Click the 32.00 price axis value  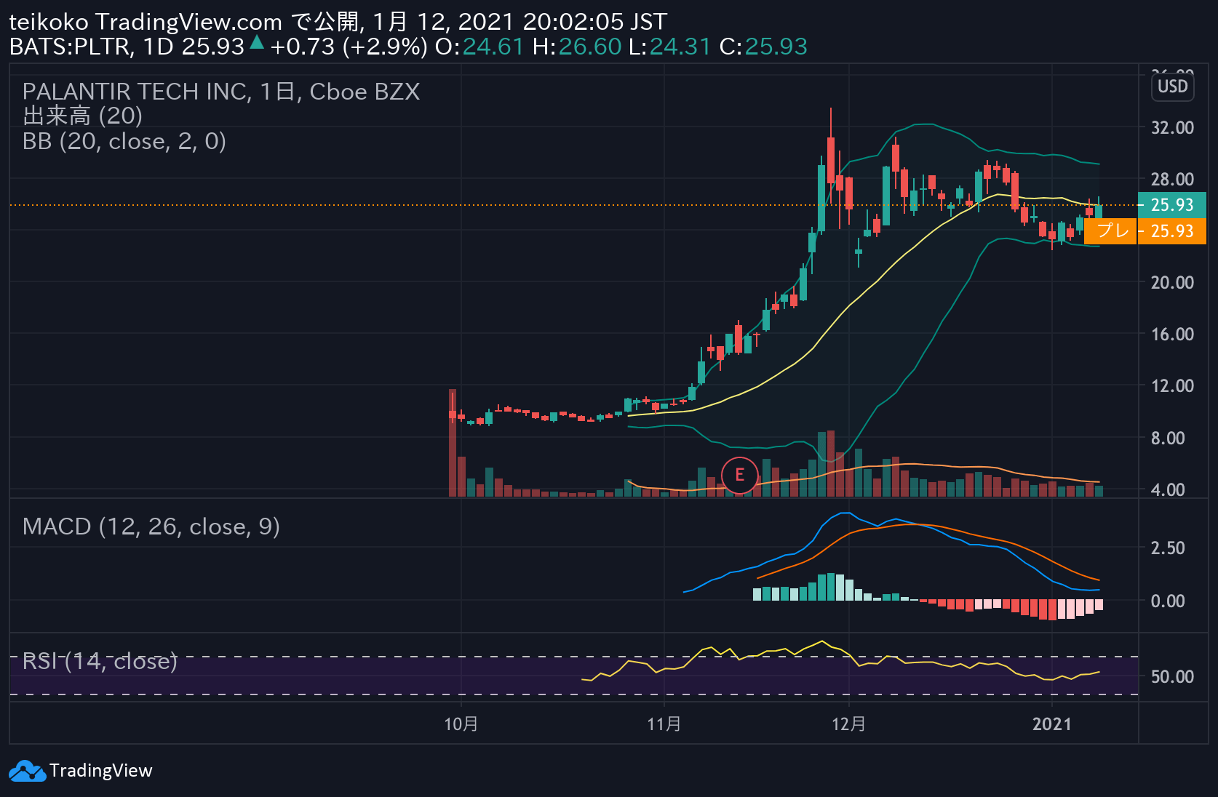click(x=1172, y=128)
